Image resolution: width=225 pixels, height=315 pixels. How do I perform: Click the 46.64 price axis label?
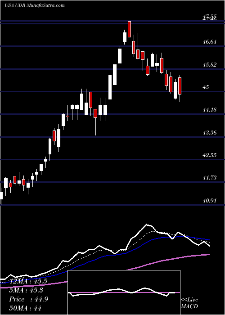(x=210, y=42)
